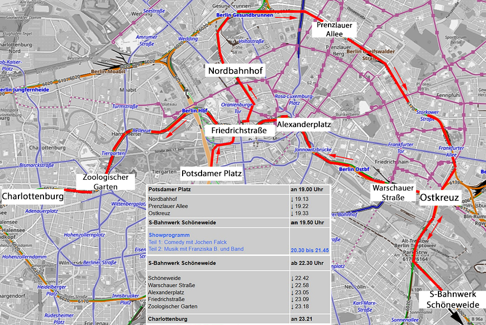Screen dimensions: 486x325
Task: Open Teil 2 Musik mit Franziska B. link
Action: tap(196, 249)
